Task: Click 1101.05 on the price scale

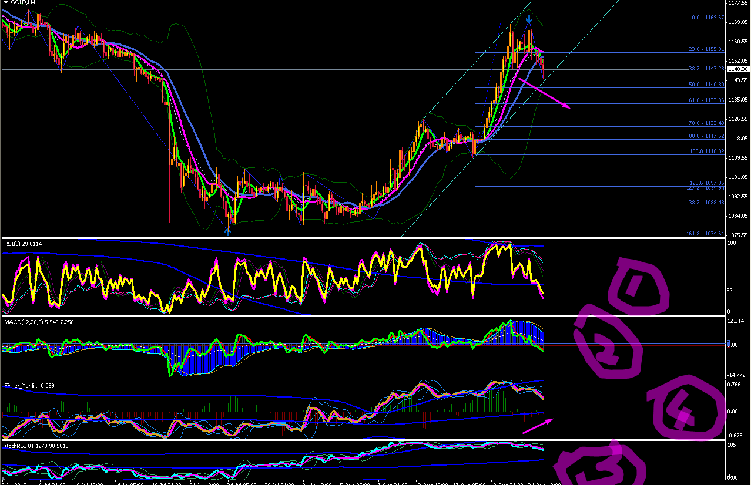Action: (739, 177)
